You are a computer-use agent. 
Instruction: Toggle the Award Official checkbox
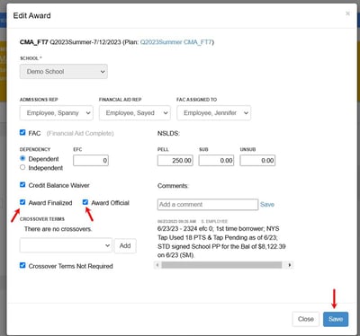[x=85, y=202]
